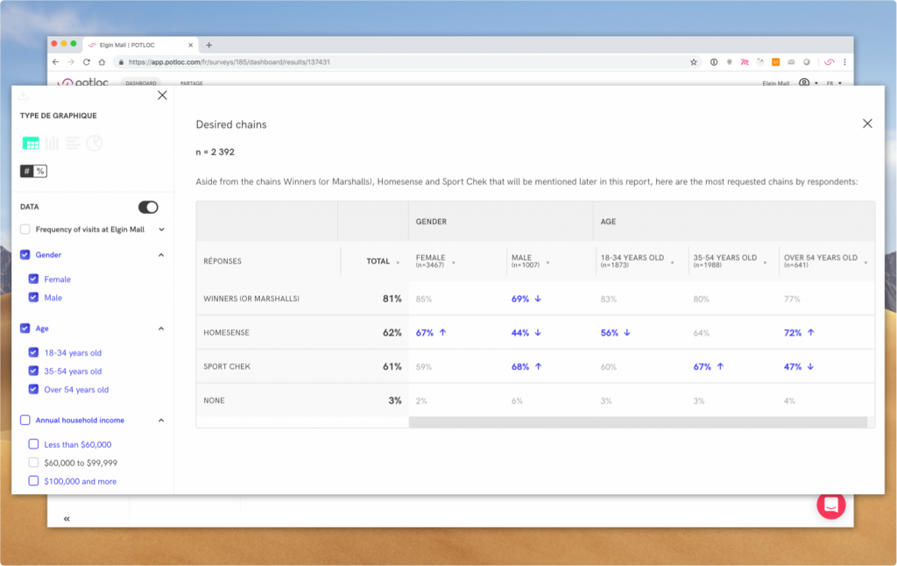Open a new browser tab
The height and width of the screenshot is (566, 897).
[208, 46]
